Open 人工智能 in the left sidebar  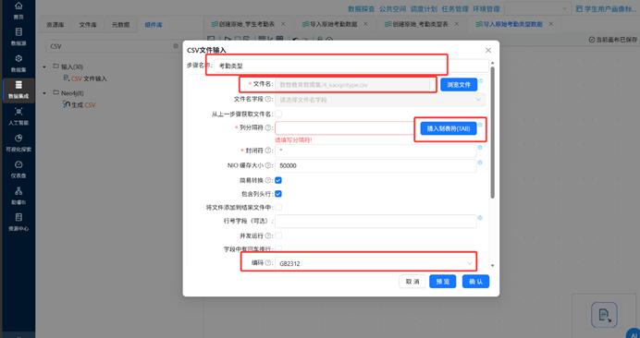click(18, 115)
